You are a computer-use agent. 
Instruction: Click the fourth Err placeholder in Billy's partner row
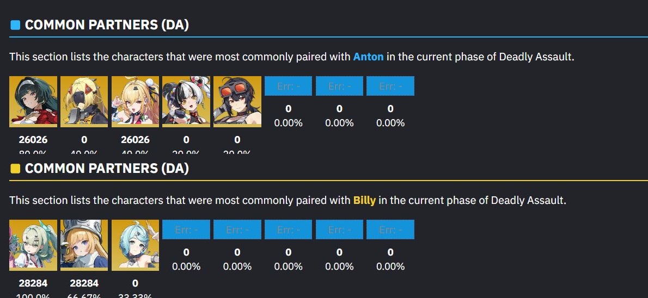[339, 229]
